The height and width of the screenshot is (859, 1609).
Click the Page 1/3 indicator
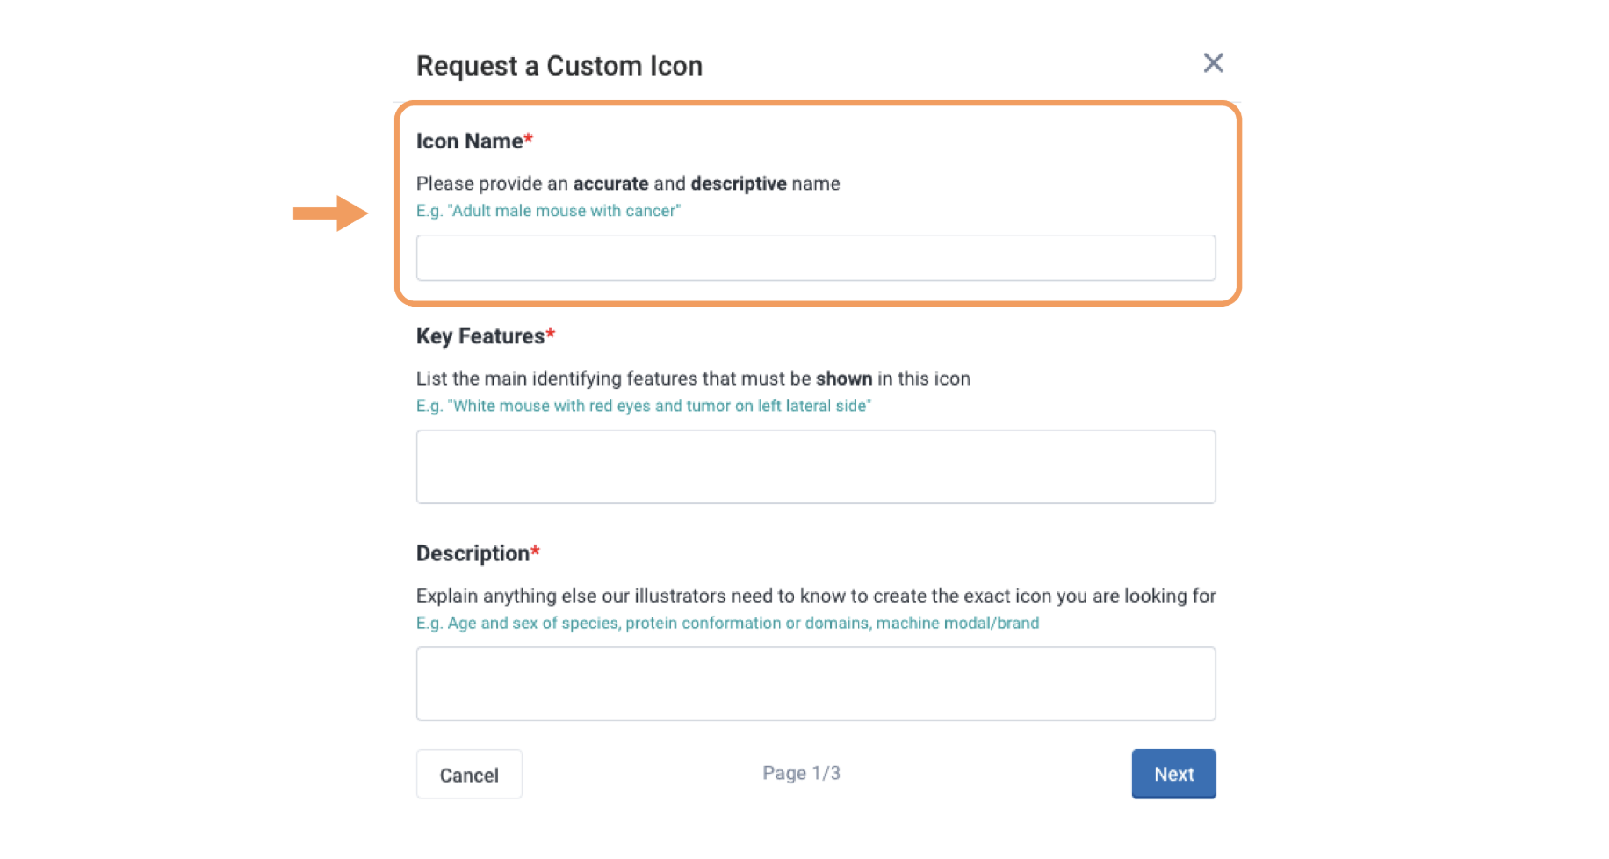(801, 773)
